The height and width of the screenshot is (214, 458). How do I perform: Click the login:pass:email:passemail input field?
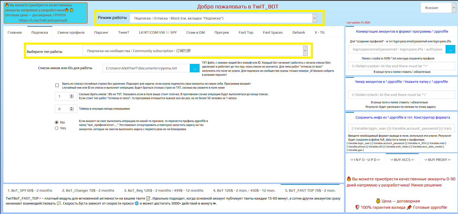point(397,49)
